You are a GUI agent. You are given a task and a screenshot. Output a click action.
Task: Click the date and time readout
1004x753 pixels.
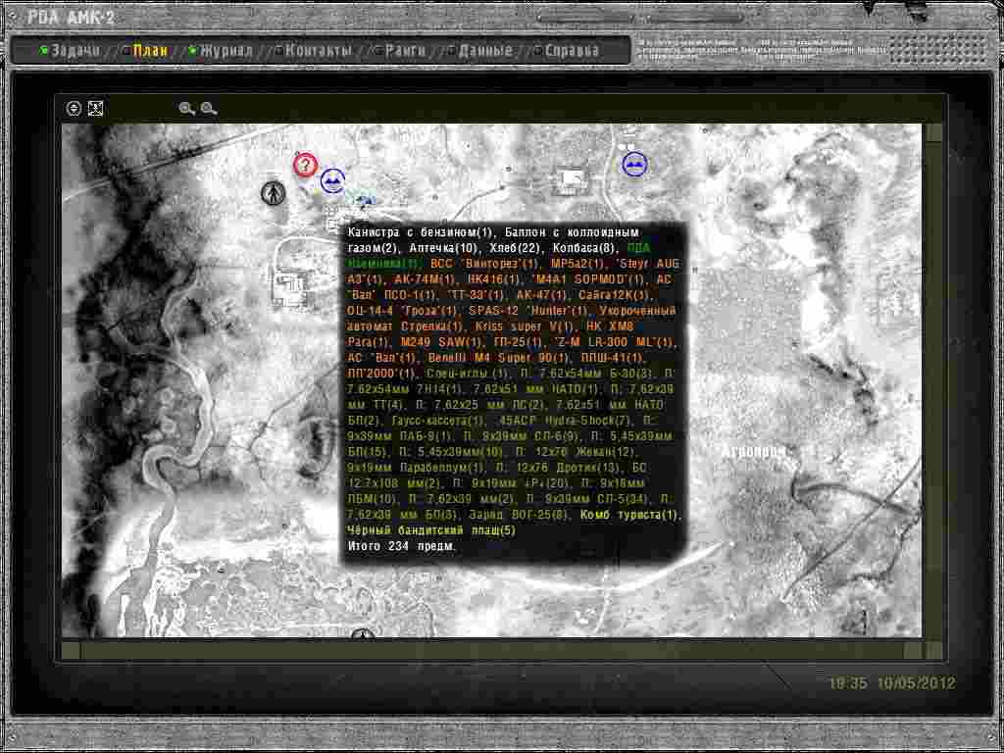point(892,683)
